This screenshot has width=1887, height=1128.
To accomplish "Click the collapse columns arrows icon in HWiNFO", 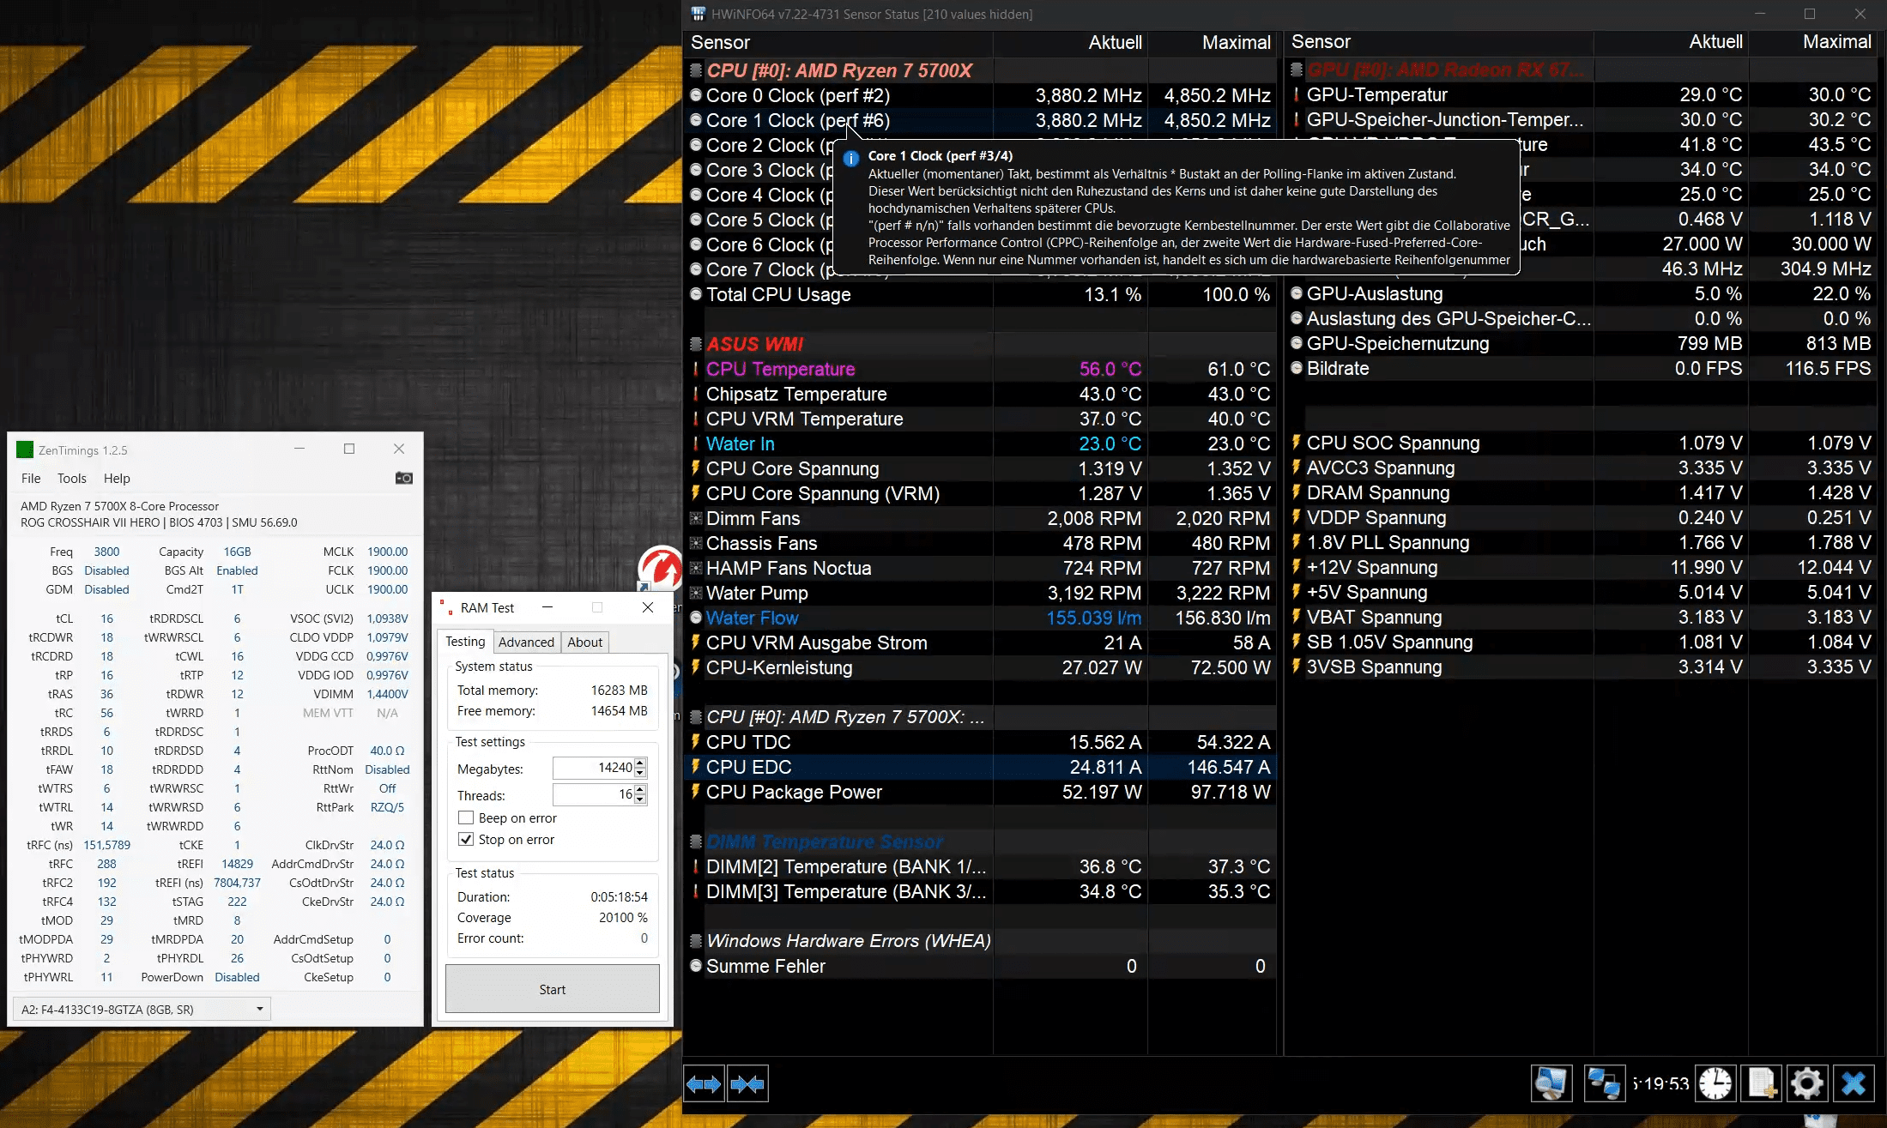I will coord(747,1084).
